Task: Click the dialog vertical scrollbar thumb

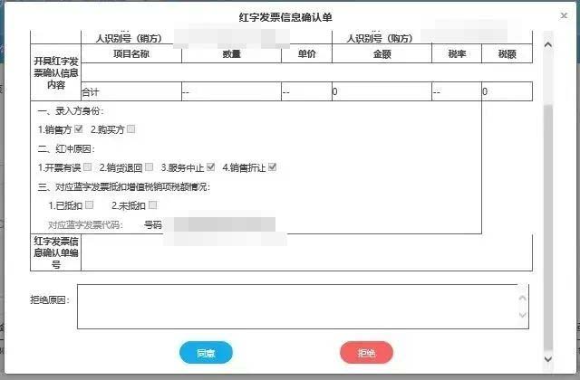Action: (548, 227)
